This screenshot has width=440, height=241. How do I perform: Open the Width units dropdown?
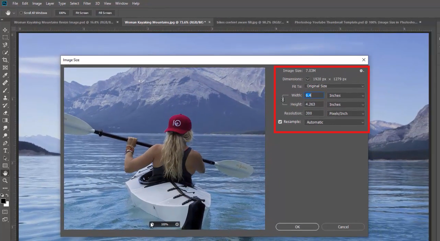(x=346, y=95)
